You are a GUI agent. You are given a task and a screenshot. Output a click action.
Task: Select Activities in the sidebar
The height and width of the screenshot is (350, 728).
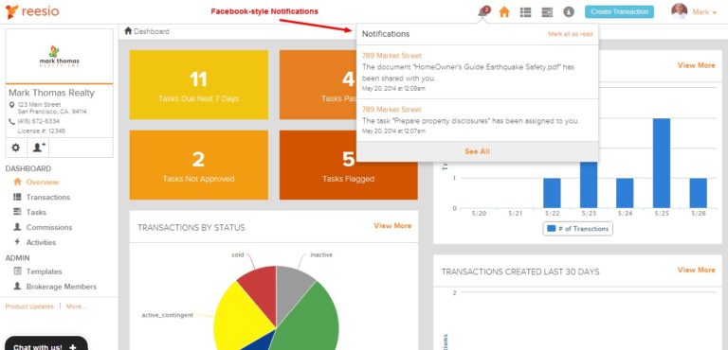click(41, 242)
